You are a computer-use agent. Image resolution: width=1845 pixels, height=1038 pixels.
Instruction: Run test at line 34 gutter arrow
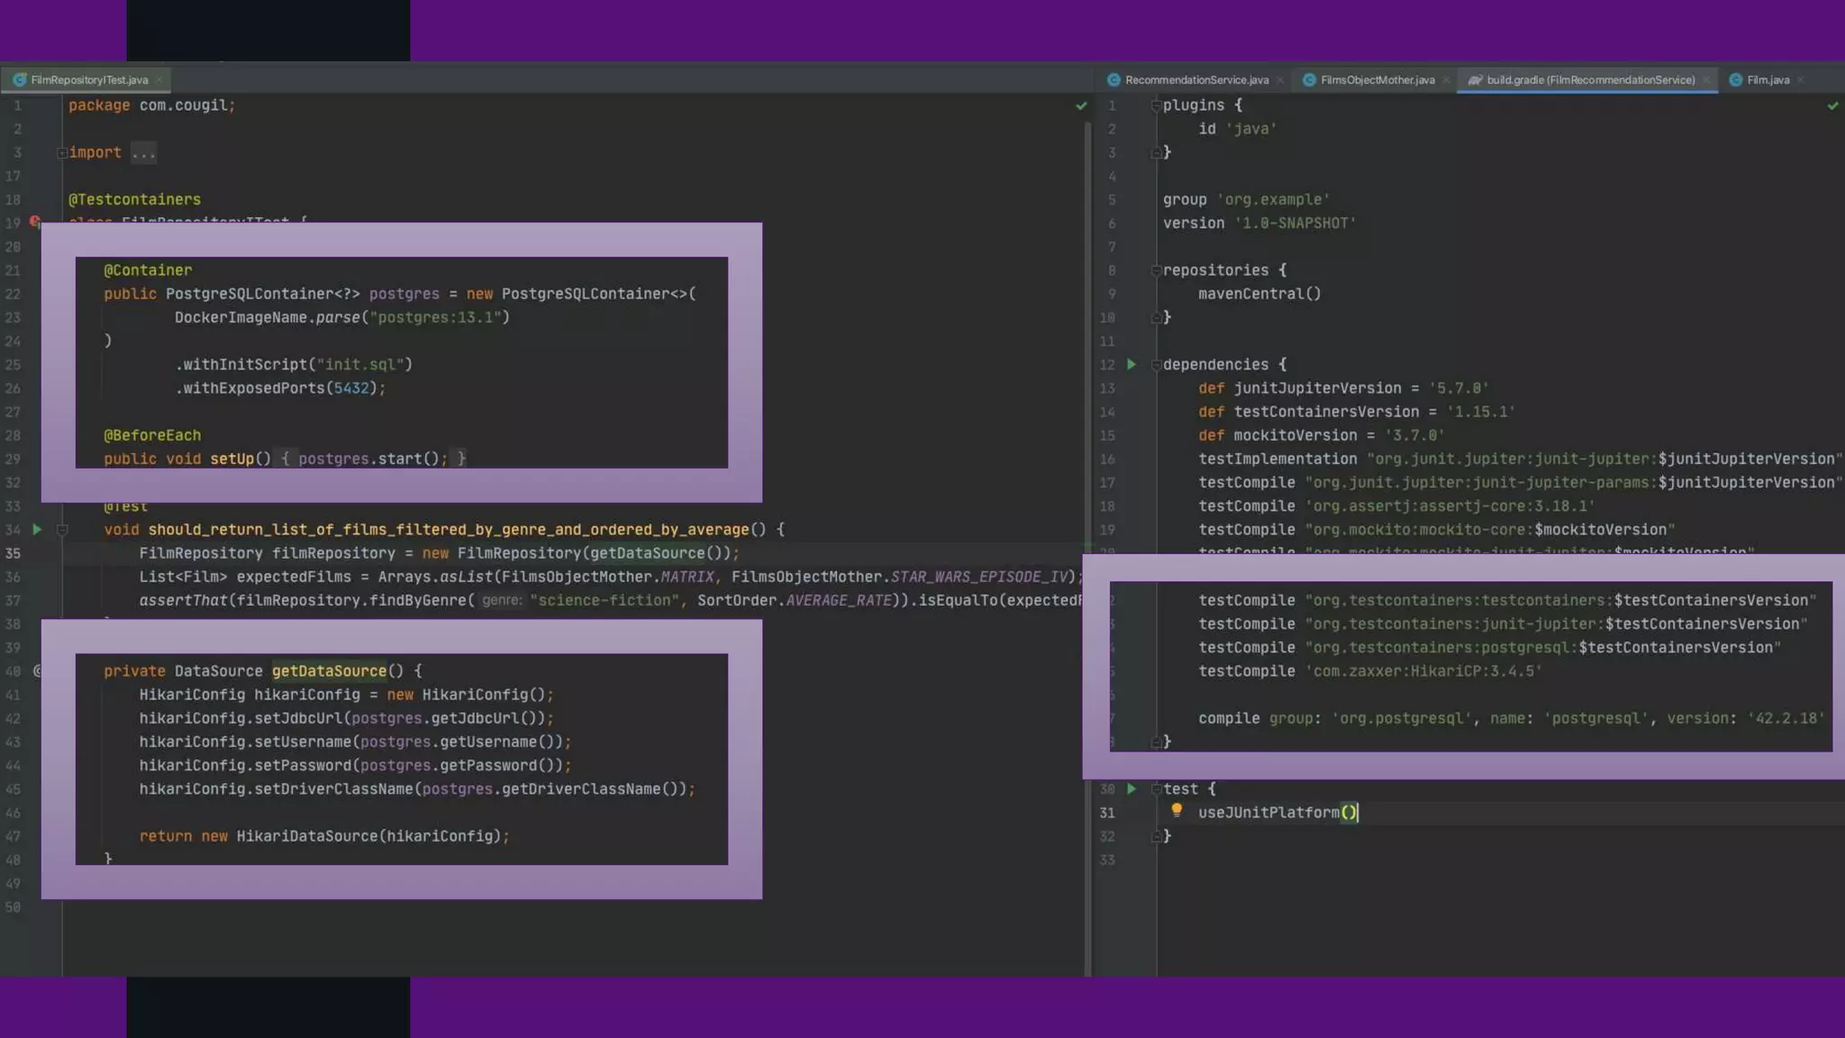click(37, 530)
